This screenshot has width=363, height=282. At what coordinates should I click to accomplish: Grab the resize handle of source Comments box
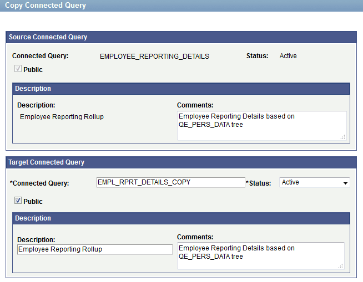[343, 137]
